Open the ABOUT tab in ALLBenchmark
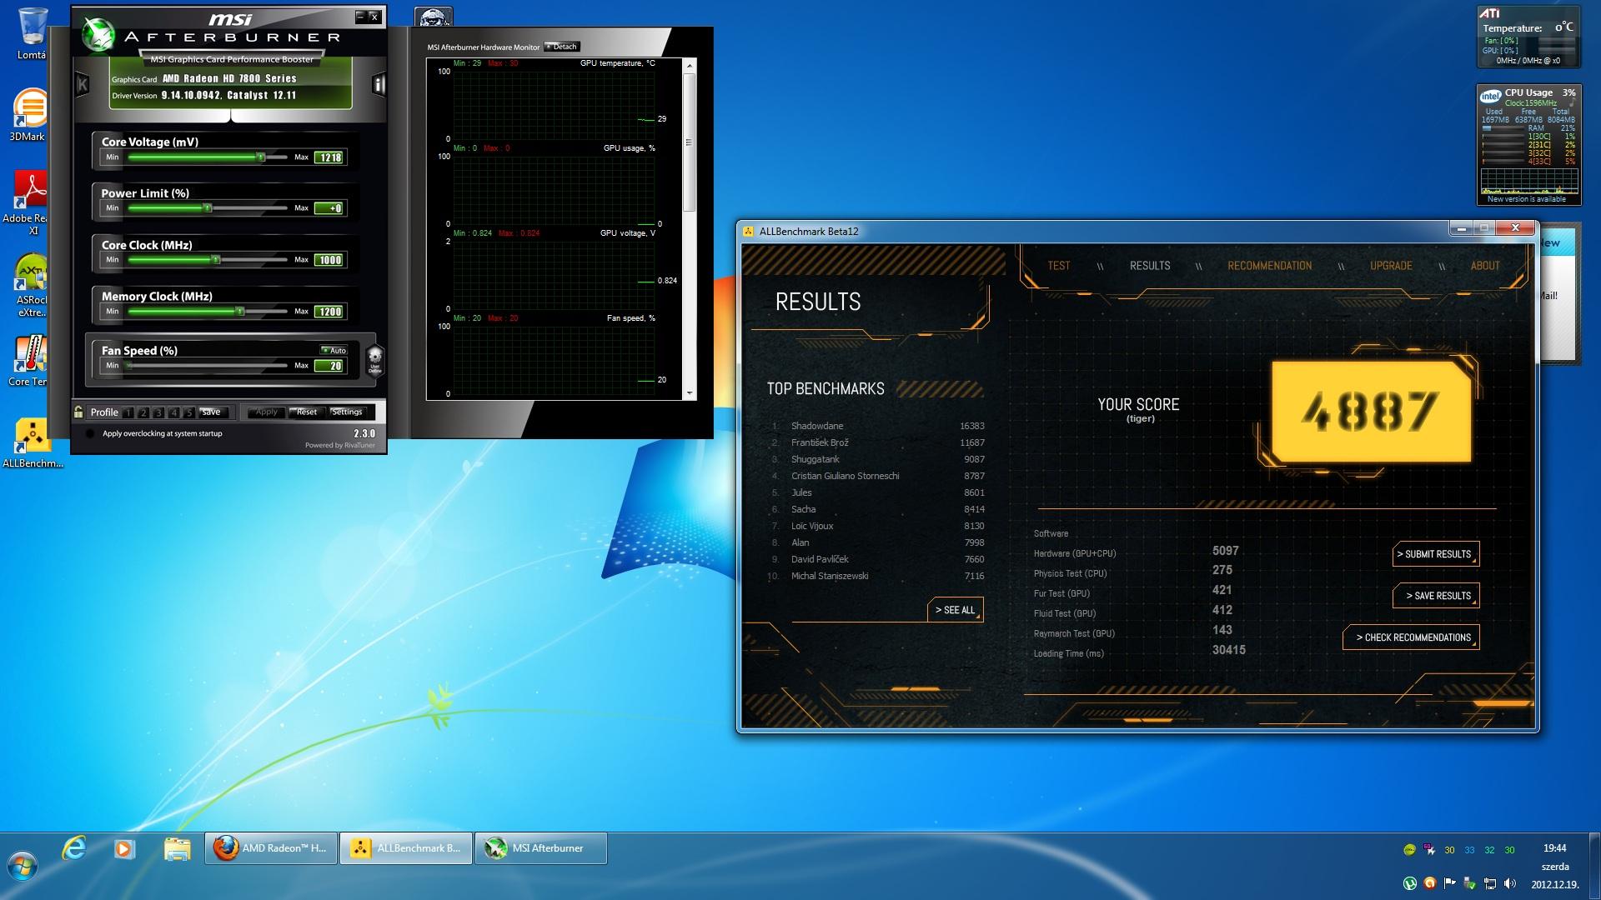1601x900 pixels. click(x=1485, y=266)
